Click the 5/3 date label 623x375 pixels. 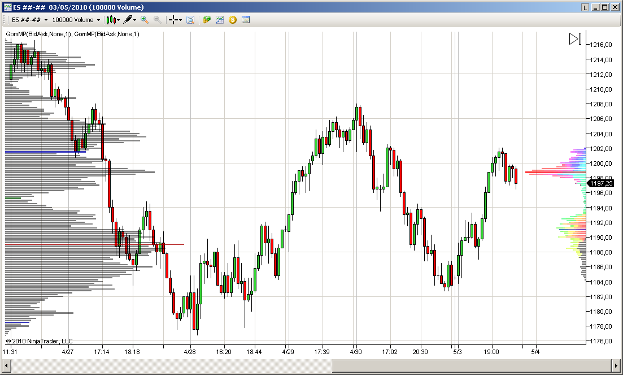pos(458,352)
